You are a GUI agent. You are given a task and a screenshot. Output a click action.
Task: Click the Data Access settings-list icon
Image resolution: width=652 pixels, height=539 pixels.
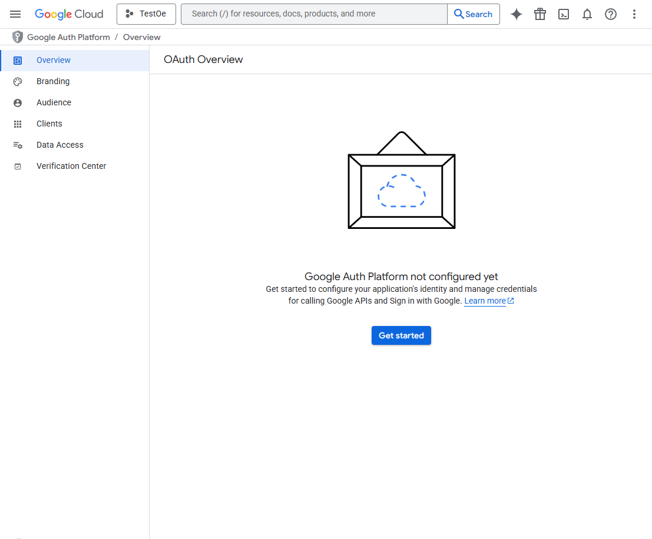[x=18, y=145]
